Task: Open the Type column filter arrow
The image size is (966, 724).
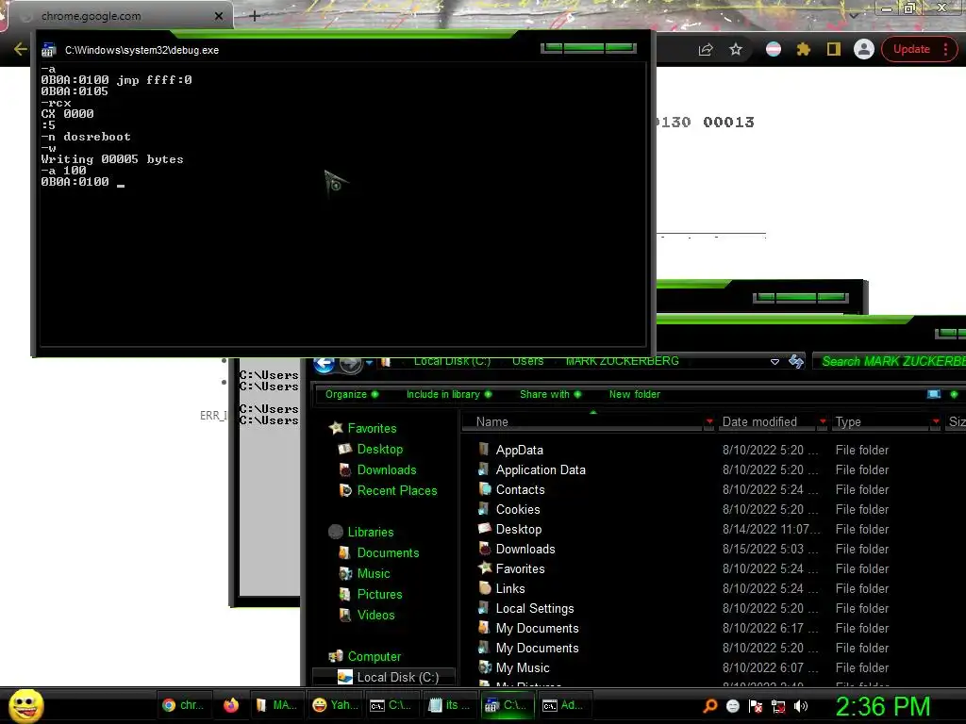Action: [937, 421]
